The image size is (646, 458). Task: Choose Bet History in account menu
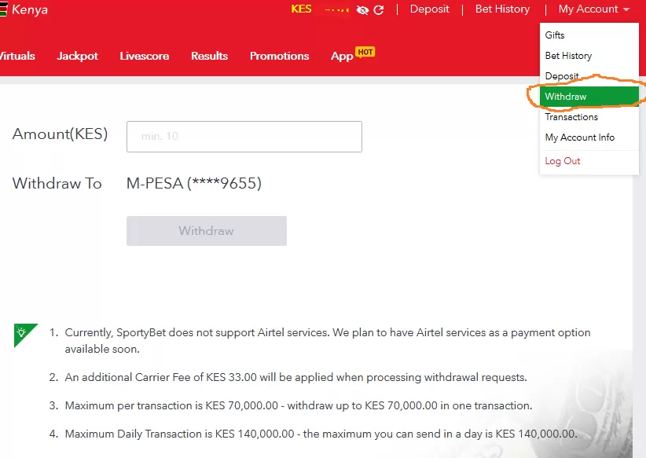coord(589,56)
